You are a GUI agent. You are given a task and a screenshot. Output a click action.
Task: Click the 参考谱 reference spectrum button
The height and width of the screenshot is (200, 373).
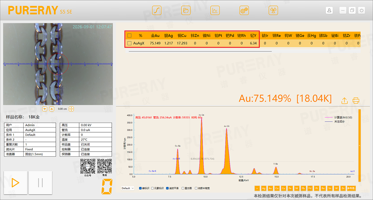(351, 188)
